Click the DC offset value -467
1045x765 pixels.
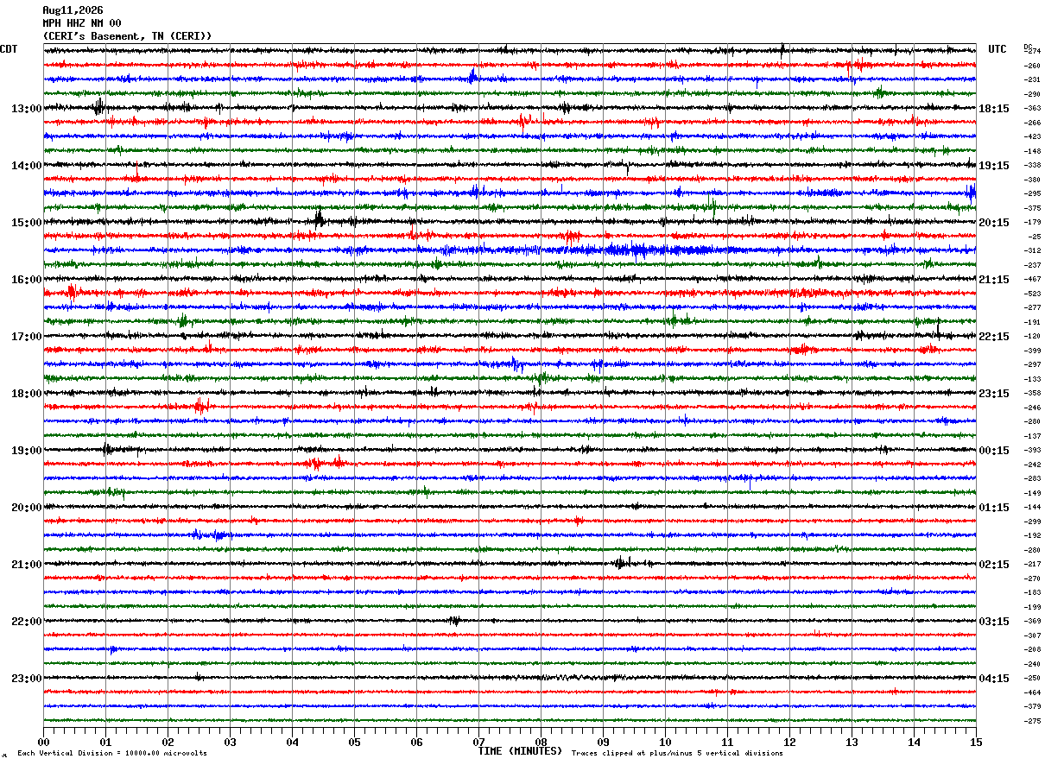1032,280
